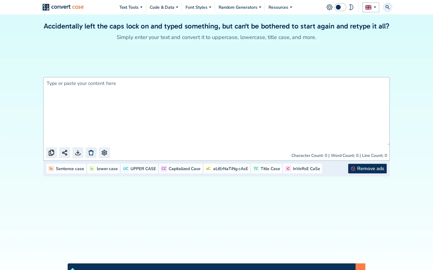Image resolution: width=433 pixels, height=270 pixels.
Task: Download text with the download icon
Action: [78, 153]
